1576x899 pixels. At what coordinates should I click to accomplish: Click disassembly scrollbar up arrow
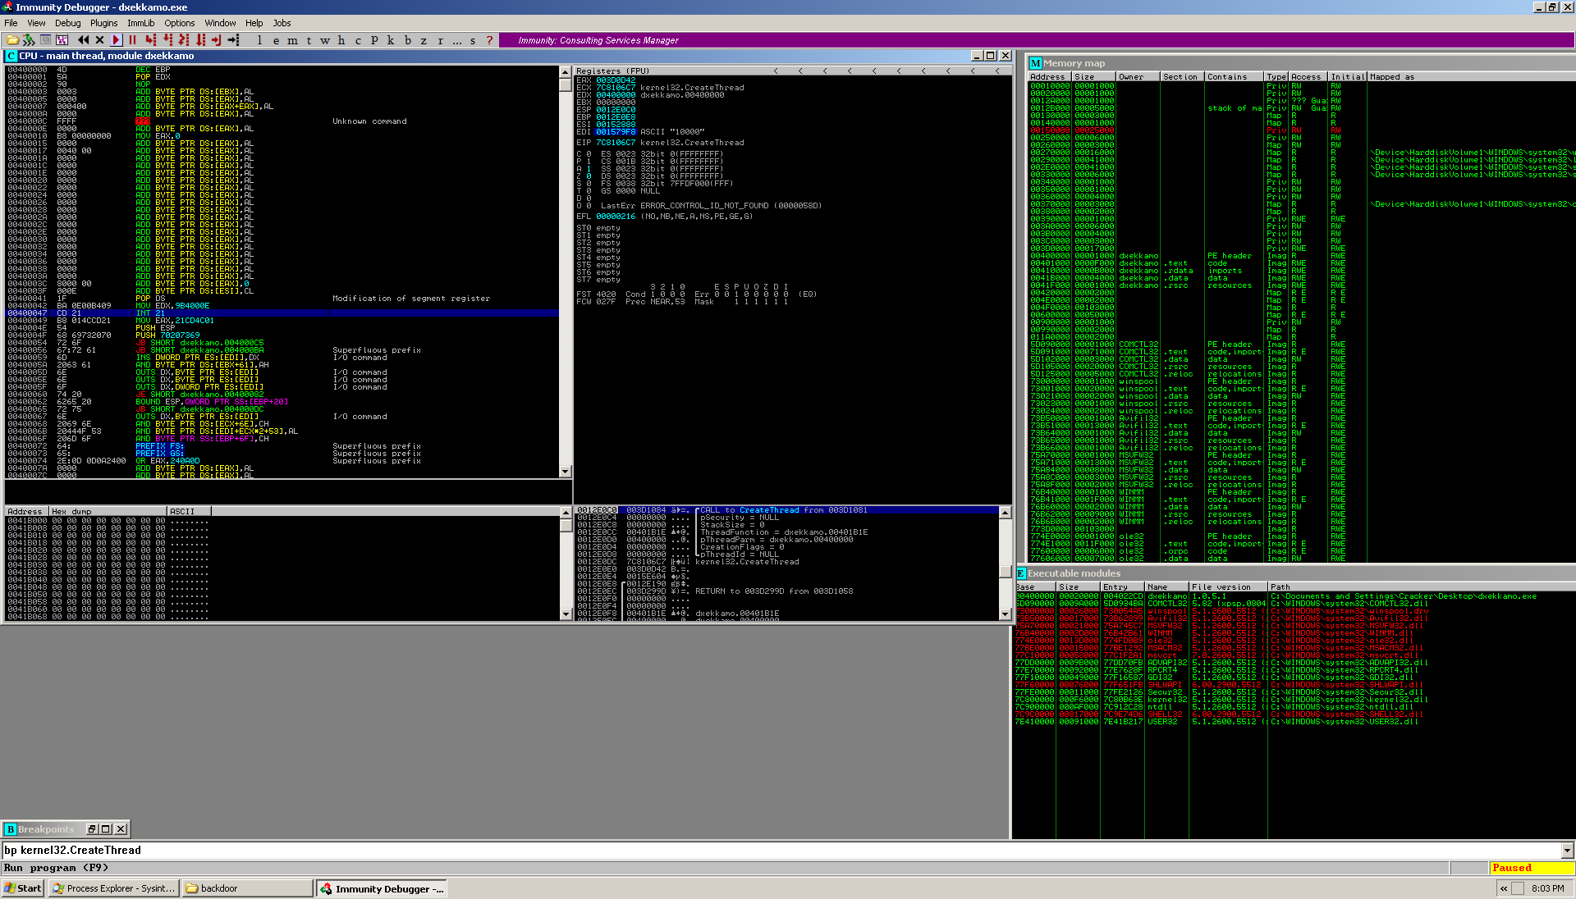click(565, 72)
